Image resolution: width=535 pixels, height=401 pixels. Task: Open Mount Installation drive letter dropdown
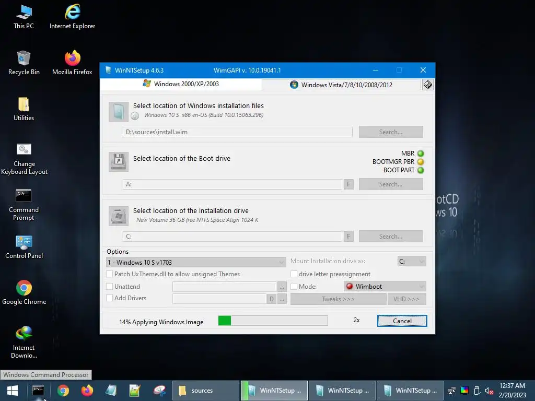[x=412, y=261]
